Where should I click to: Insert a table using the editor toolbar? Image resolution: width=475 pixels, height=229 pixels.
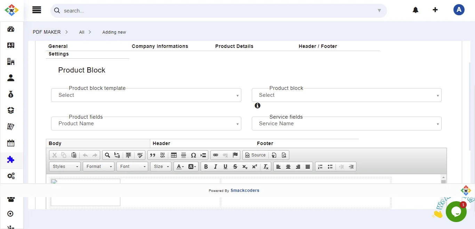[174, 155]
